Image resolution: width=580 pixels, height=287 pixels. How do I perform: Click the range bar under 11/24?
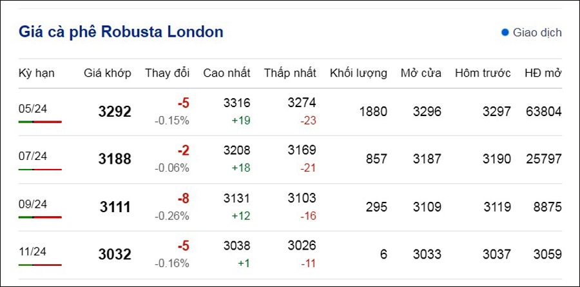point(41,265)
